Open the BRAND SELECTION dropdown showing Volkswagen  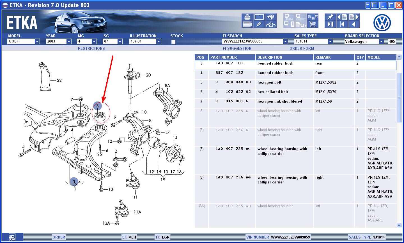(381, 41)
